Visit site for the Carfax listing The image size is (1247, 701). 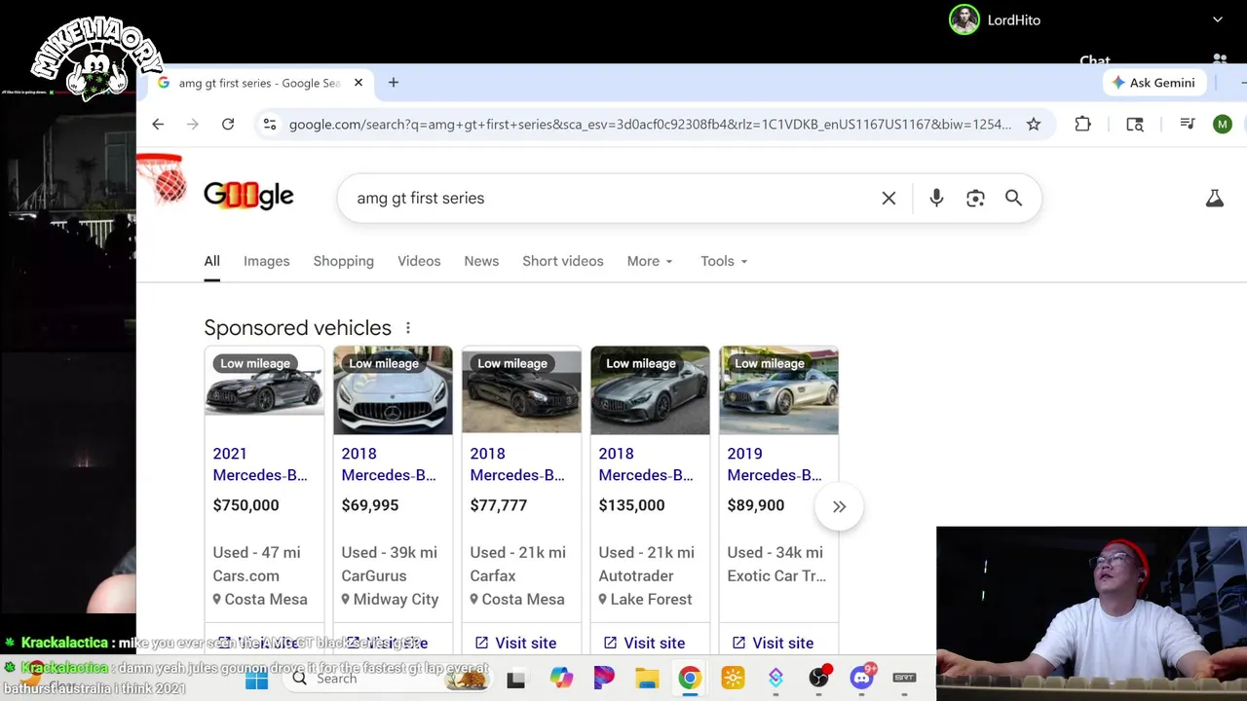coord(515,643)
